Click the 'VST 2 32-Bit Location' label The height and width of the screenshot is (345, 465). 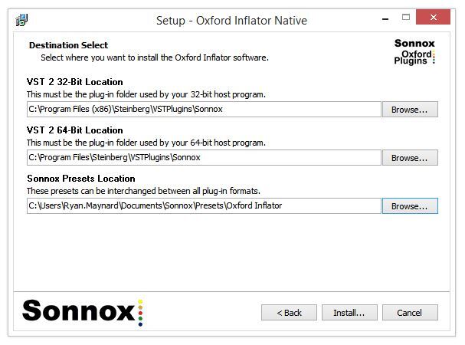click(x=74, y=81)
